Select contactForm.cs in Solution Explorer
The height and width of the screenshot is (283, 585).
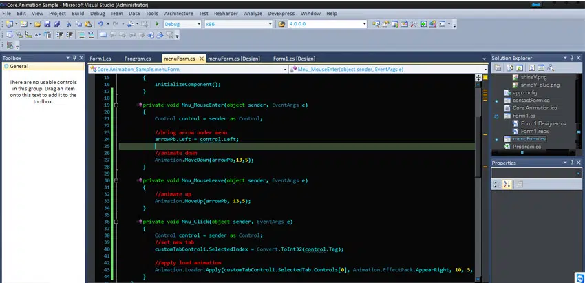[531, 101]
